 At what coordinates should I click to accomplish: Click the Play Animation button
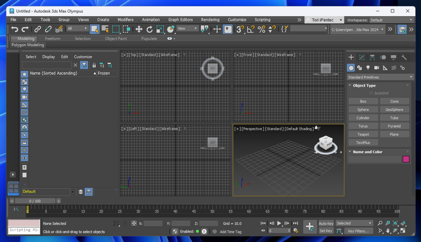click(x=279, y=223)
